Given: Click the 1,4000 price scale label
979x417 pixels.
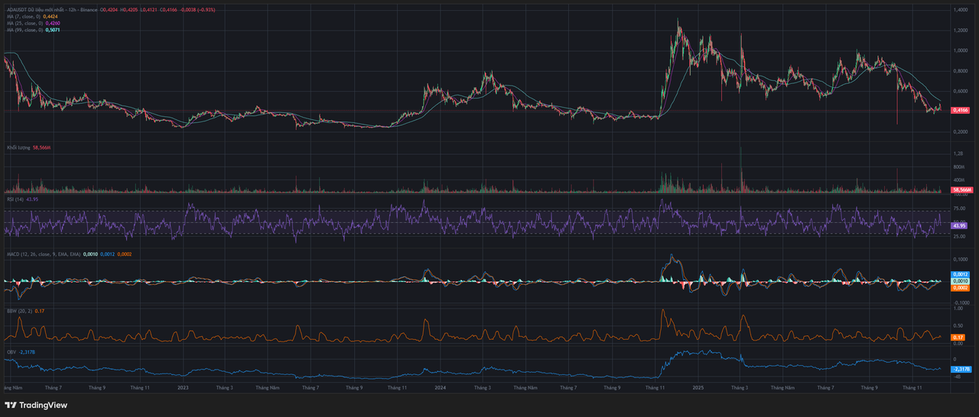Looking at the screenshot, I should [x=961, y=9].
